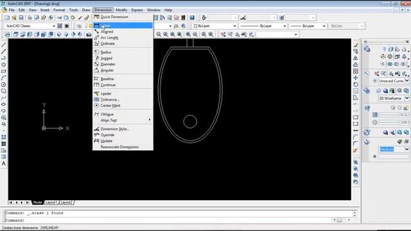This screenshot has width=411, height=231.
Task: Select the Arc draw tool
Action: click(x=3, y=78)
